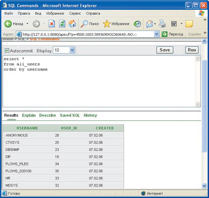
Task: Click user ID 28 cell
Action: (x=57, y=135)
